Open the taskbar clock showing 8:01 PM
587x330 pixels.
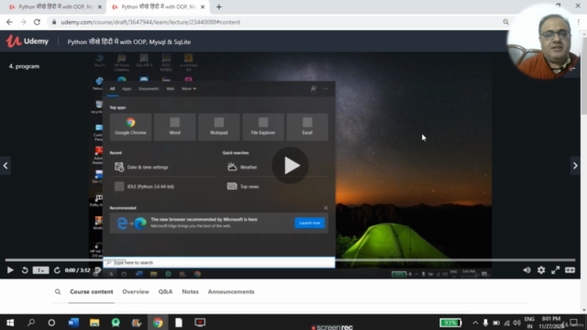pos(551,323)
